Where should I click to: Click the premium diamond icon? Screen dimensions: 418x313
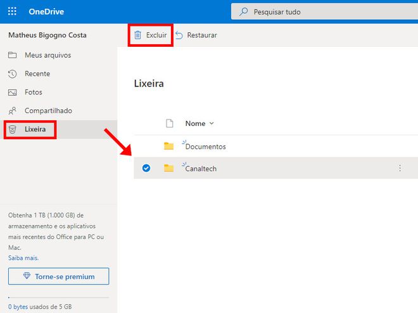coord(27,276)
